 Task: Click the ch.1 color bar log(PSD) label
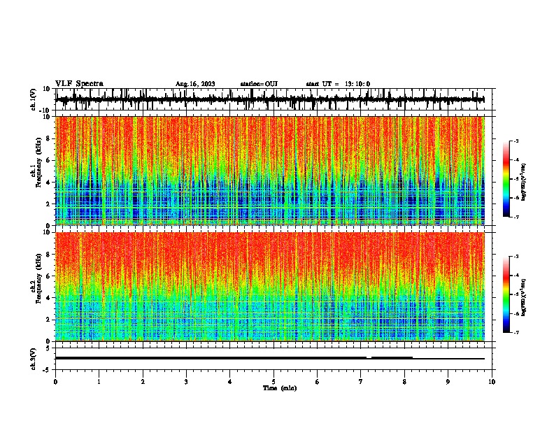pyautogui.click(x=524, y=183)
